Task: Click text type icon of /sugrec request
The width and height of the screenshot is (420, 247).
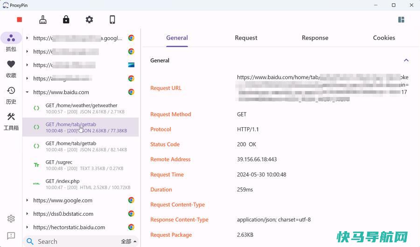Action: click(36, 165)
